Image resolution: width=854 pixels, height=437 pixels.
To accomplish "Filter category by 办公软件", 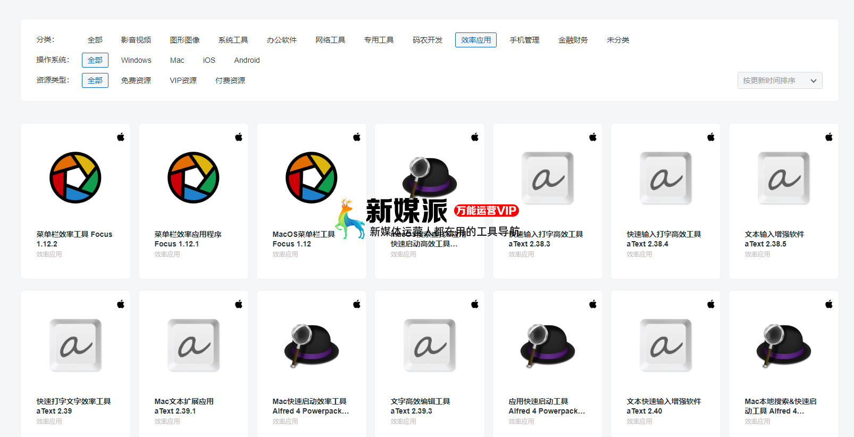I will [282, 40].
